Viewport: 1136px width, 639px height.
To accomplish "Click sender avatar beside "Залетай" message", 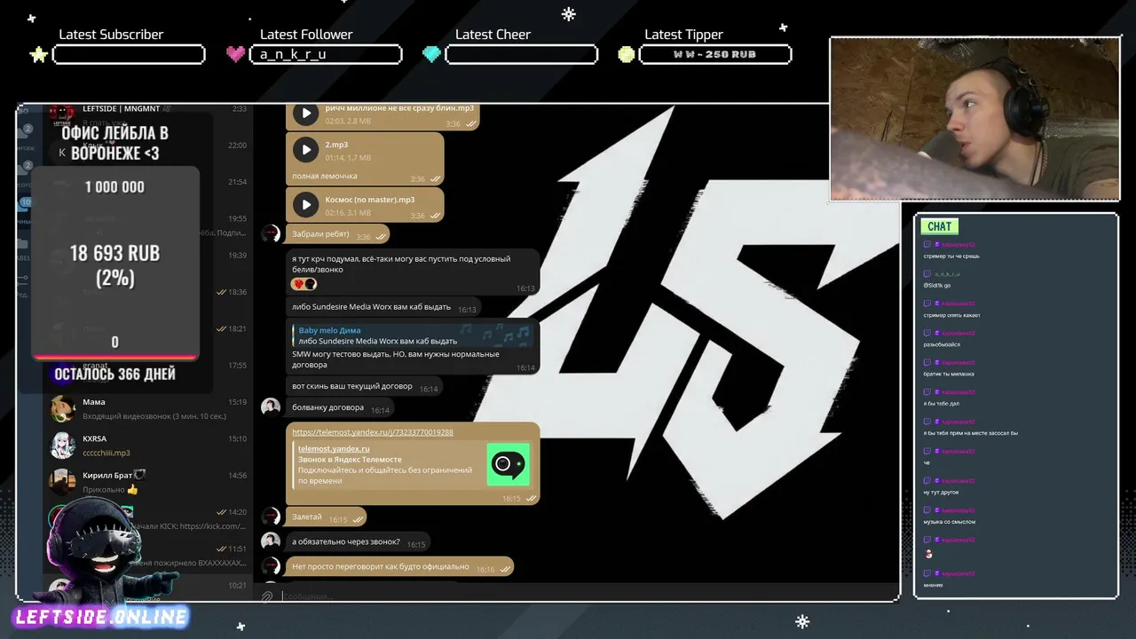I will 271,516.
